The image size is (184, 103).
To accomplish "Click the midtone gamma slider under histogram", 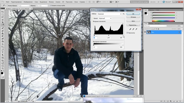I will click(109, 35).
